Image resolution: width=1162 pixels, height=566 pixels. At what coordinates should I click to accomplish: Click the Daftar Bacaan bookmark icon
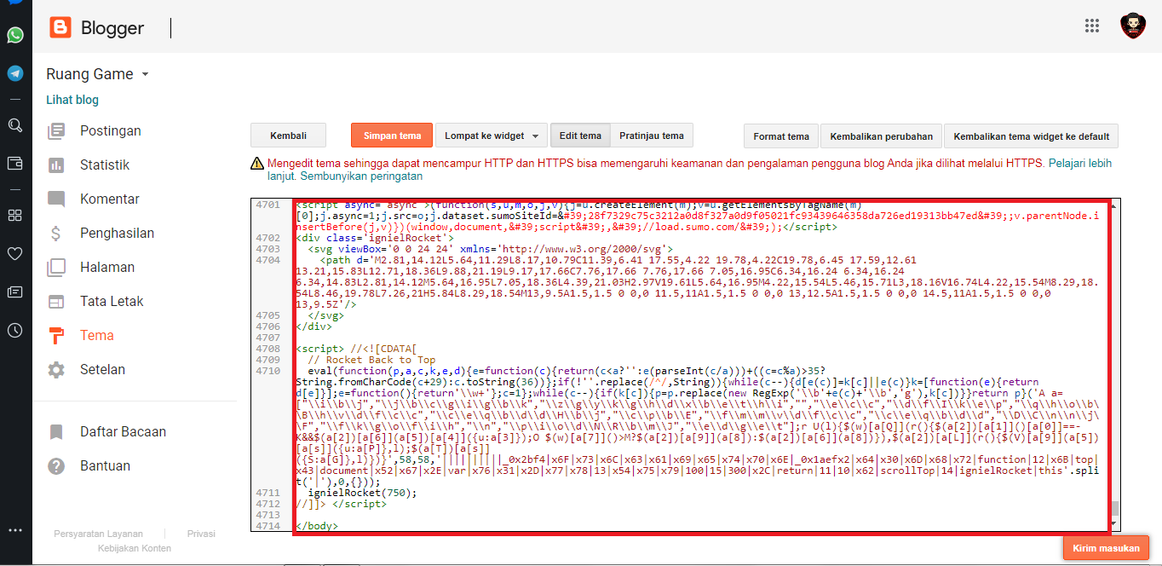coord(56,432)
